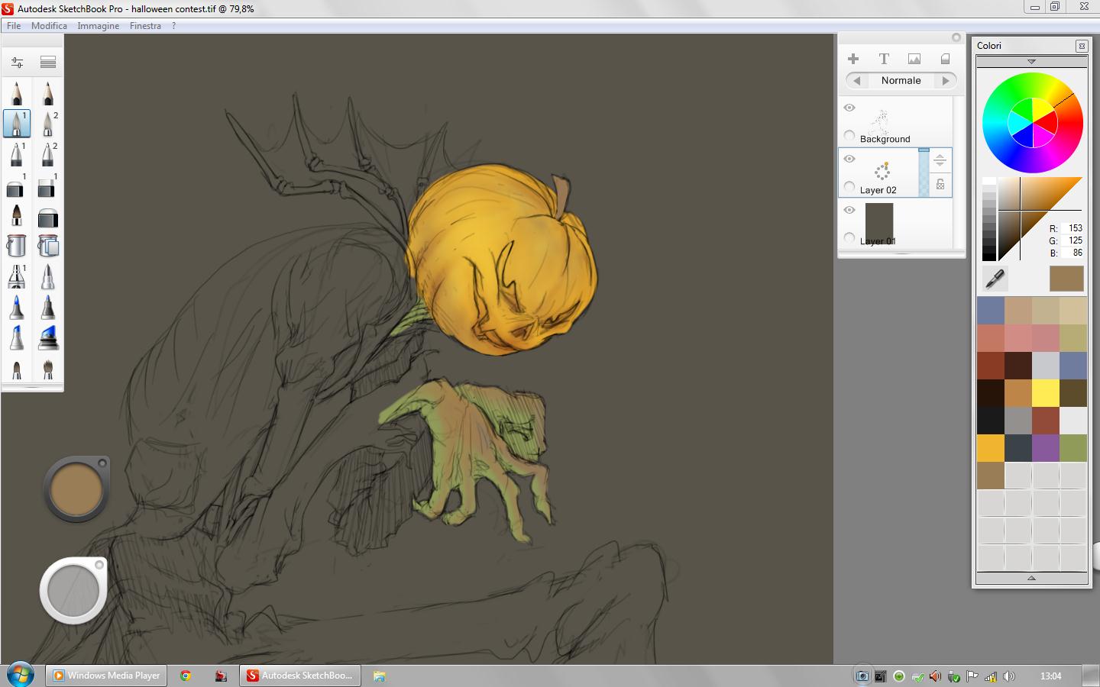1100x687 pixels.
Task: Select the blue felt-tip marker
Action: tap(17, 308)
